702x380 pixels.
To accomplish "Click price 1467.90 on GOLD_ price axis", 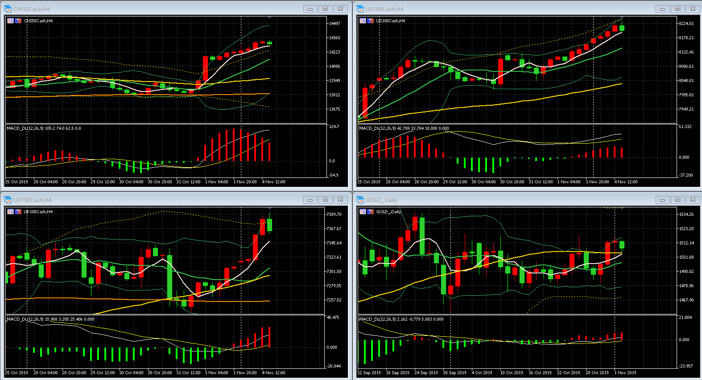I will [x=686, y=300].
